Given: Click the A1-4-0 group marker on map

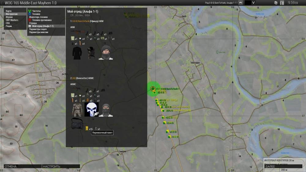Looking at the screenshot, I should pos(164,123).
